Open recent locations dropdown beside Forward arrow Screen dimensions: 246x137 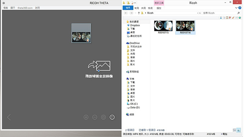[x=136, y=13]
